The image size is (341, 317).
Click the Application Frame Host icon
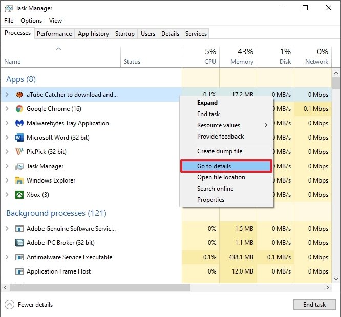[x=19, y=271]
